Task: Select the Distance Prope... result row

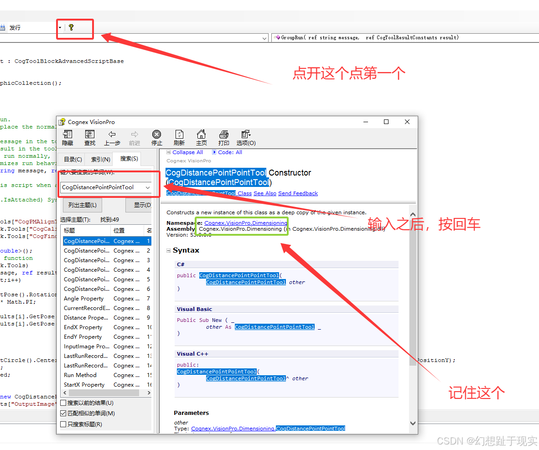Action: (107, 318)
